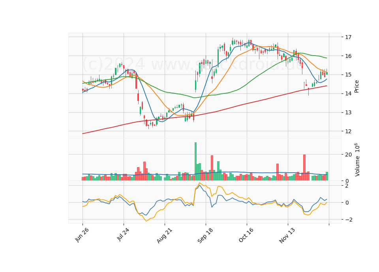Click the price tick label "13"
Viewport: 379px width, 272px height.
point(348,112)
